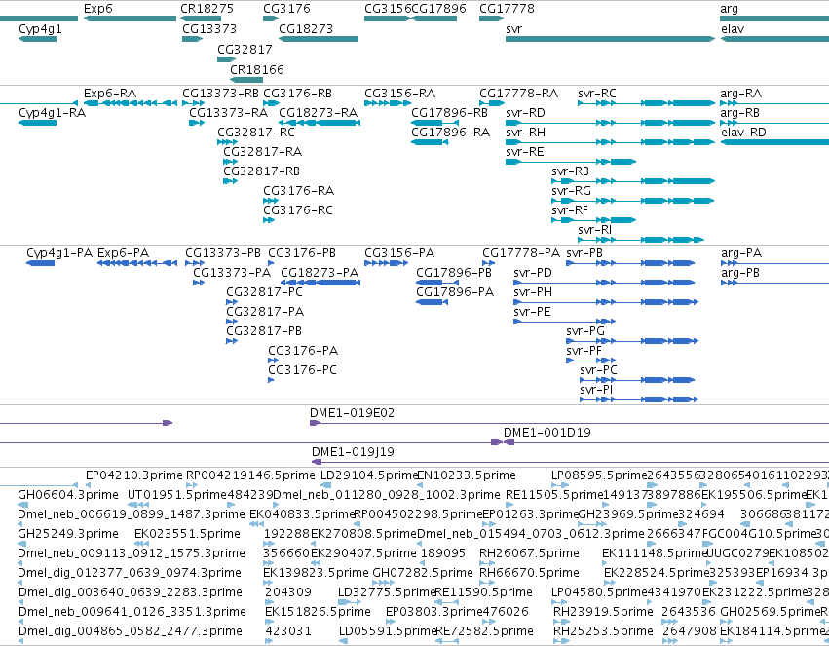Screen dimensions: 829x646
Task: Click the CG3176-RB transcript label
Action: tap(298, 94)
